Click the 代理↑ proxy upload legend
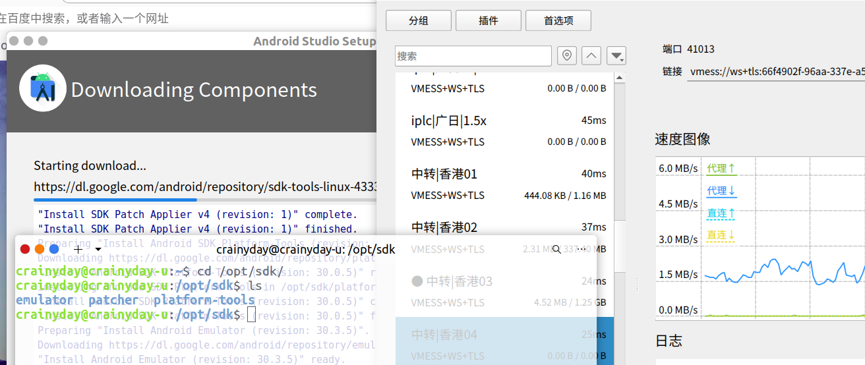Screen dimensions: 865x365 (721, 168)
